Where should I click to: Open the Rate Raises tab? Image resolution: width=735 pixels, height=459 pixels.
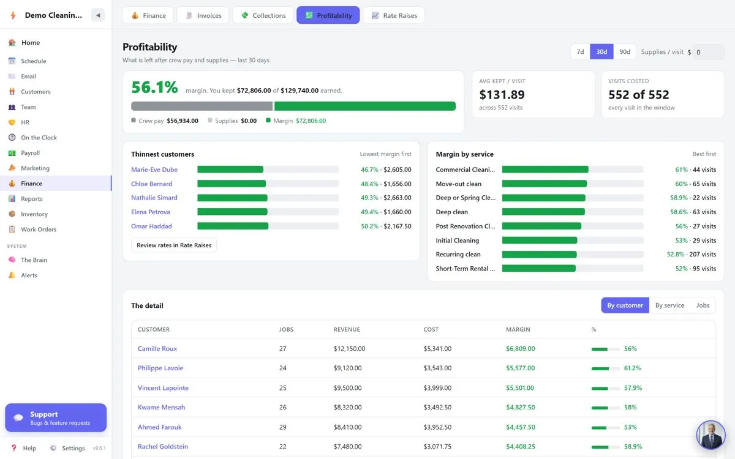pos(394,15)
